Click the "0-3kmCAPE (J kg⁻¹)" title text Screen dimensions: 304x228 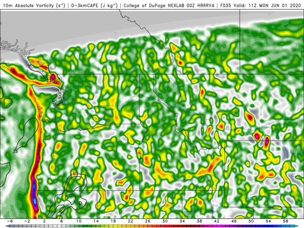coord(94,5)
